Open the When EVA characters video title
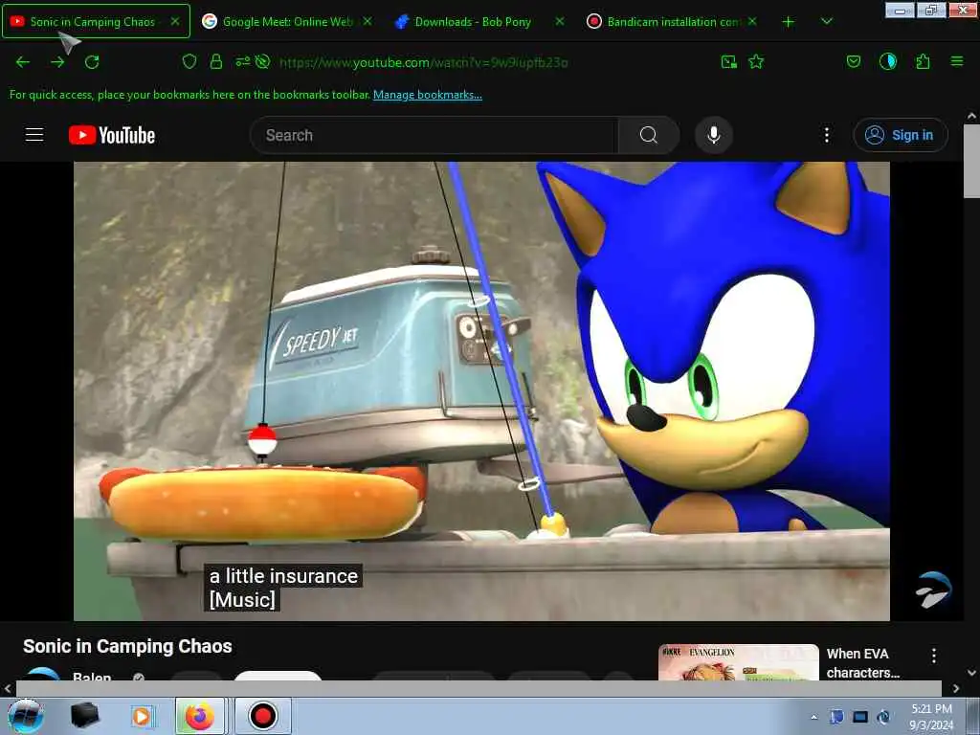This screenshot has height=735, width=980. (863, 662)
